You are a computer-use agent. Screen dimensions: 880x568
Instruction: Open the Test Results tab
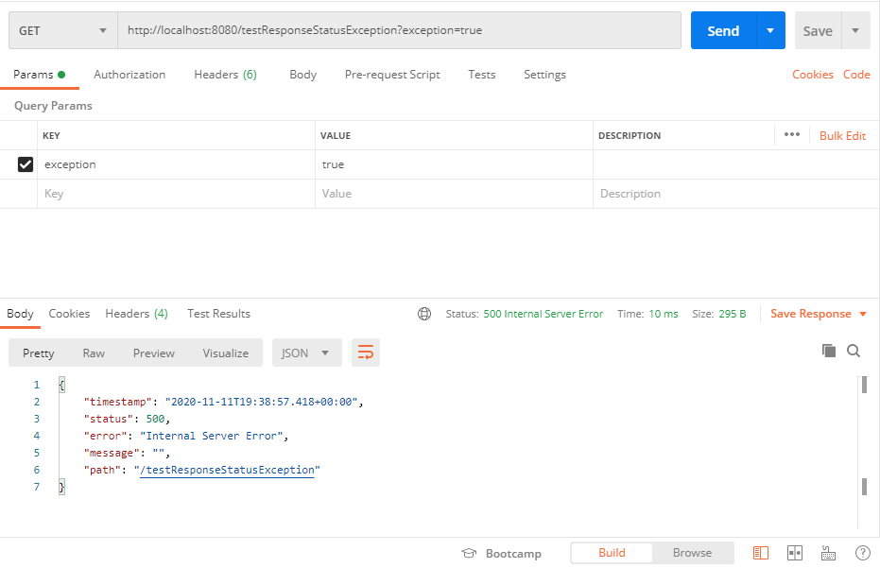[x=219, y=314]
